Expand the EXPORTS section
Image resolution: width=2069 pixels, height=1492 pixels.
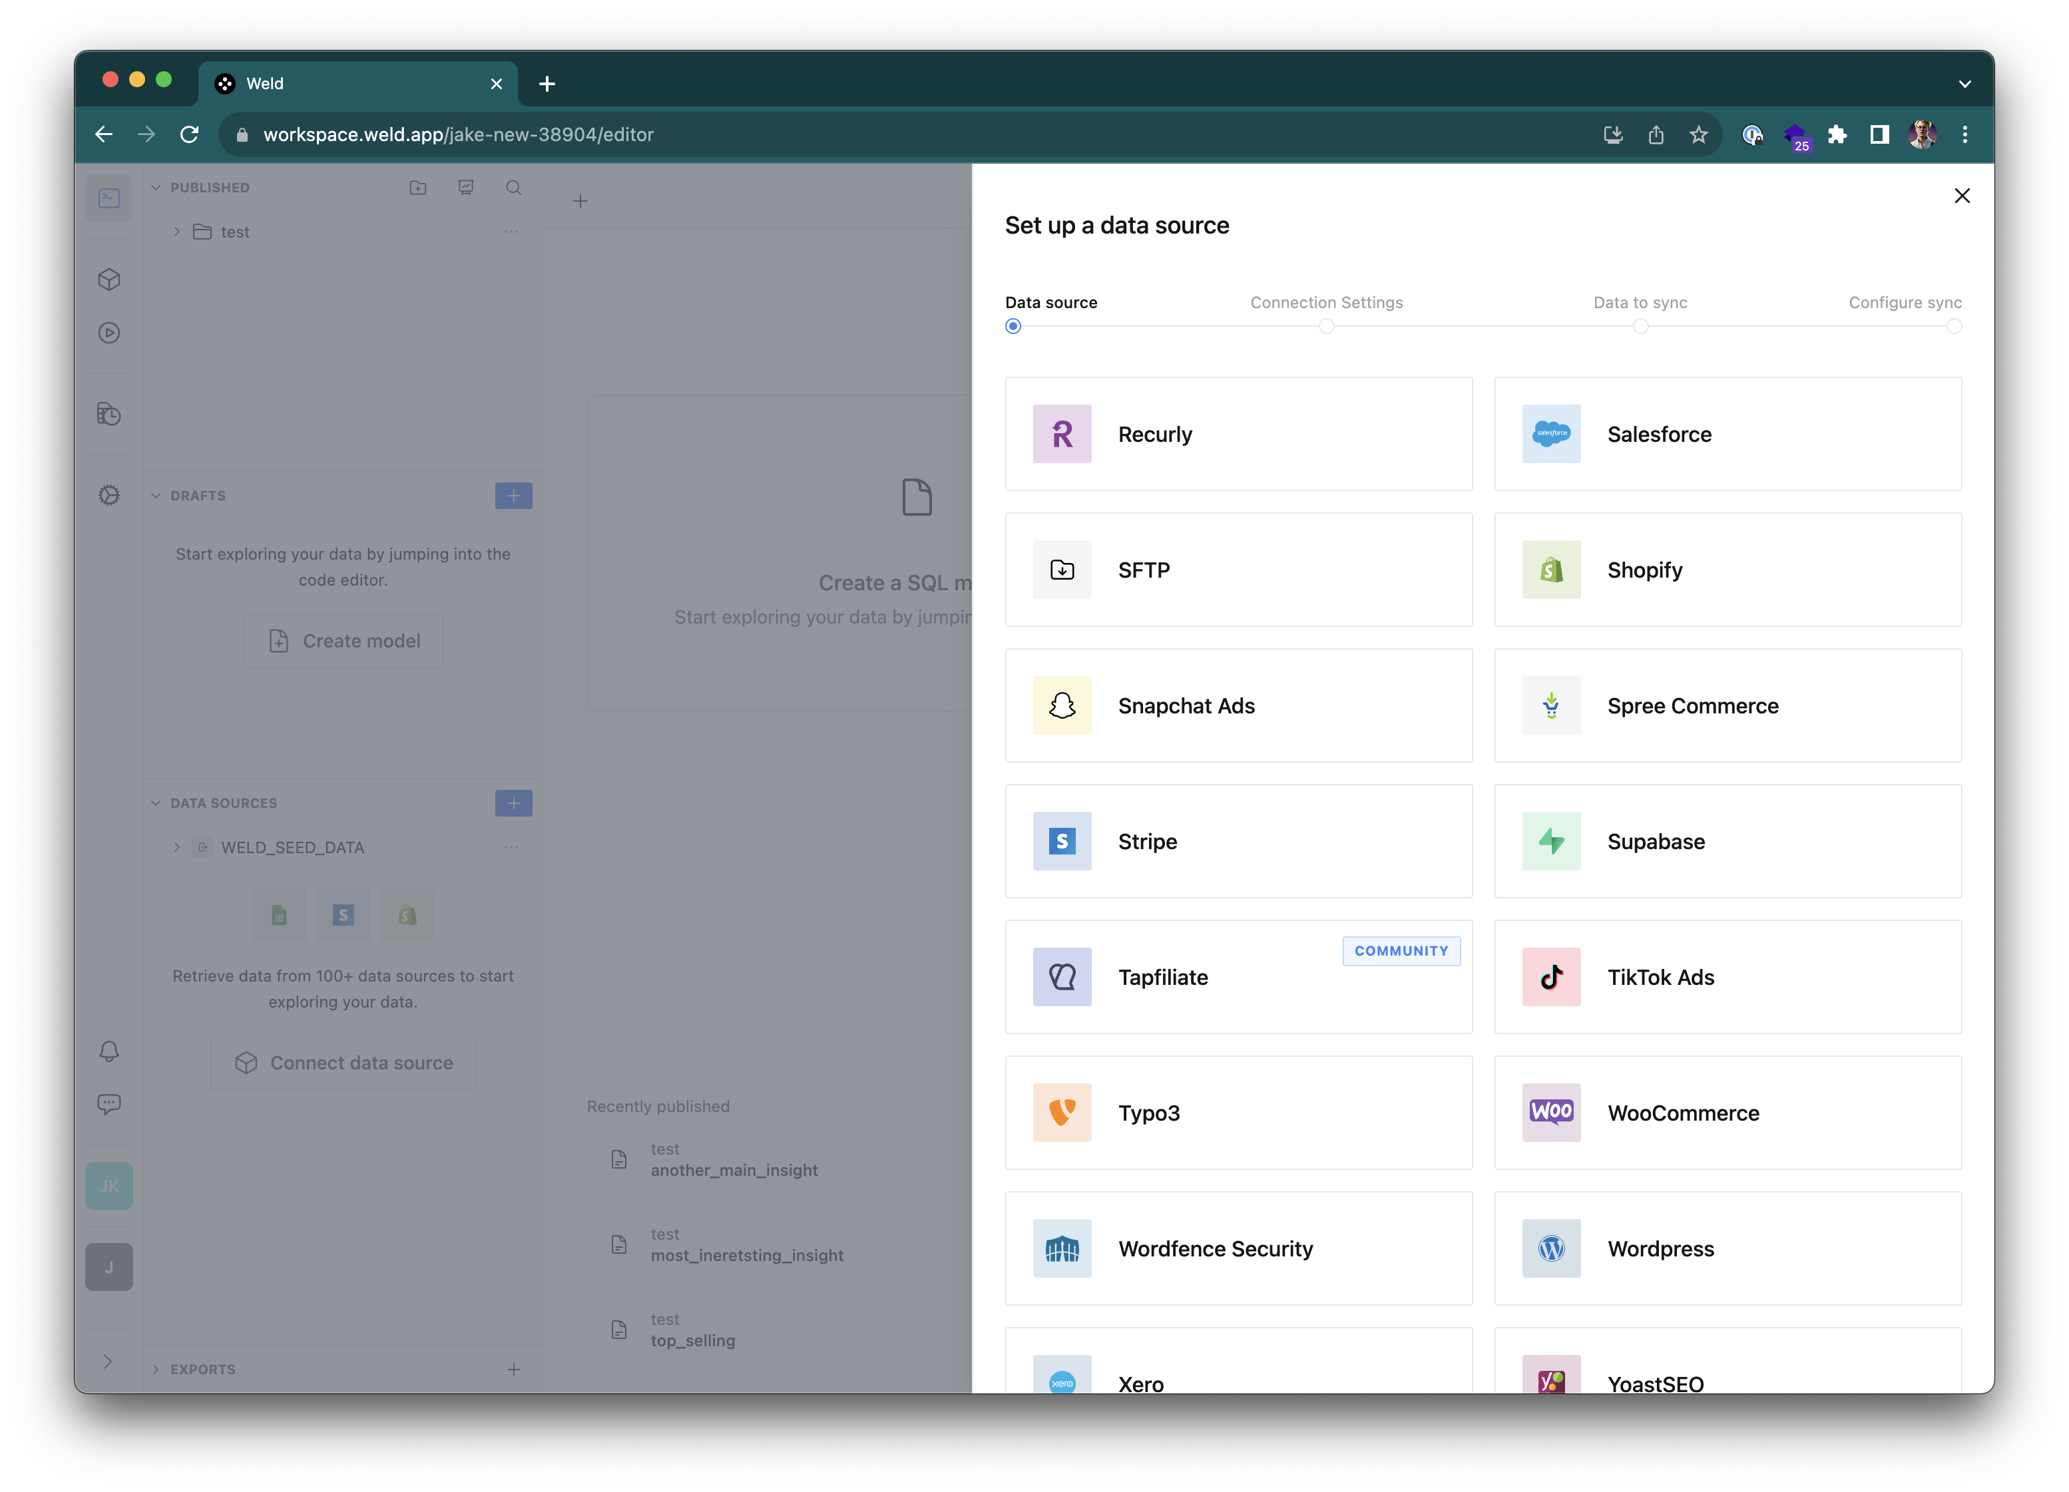click(x=156, y=1369)
